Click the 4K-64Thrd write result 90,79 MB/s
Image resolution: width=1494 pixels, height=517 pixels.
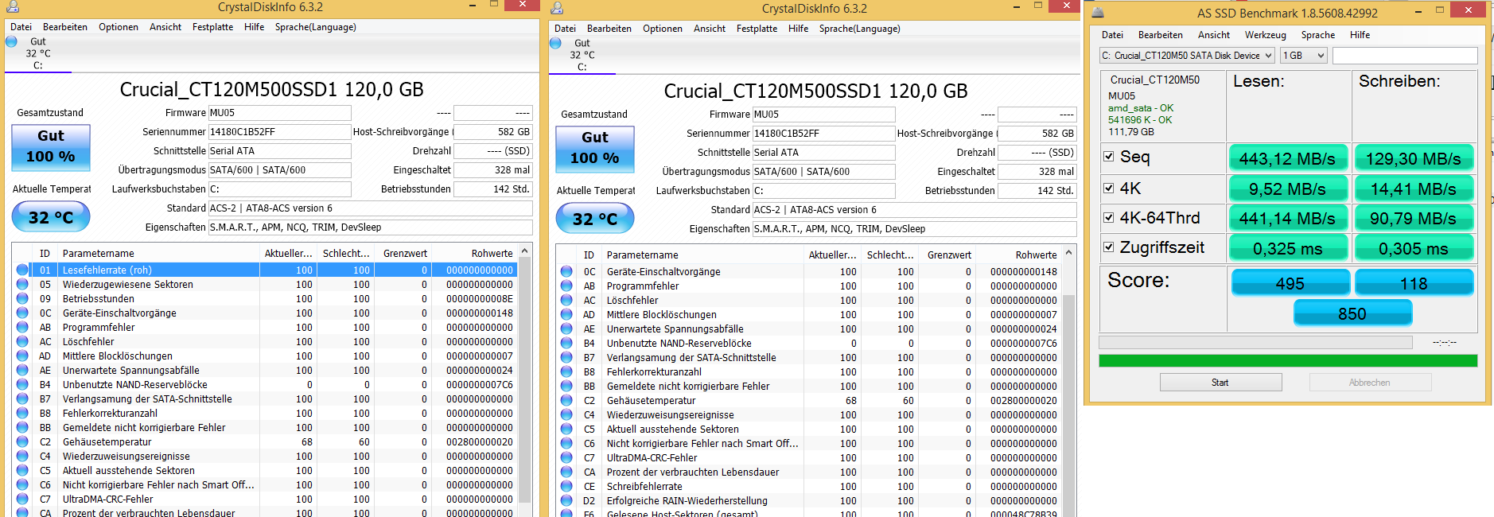click(x=1414, y=218)
